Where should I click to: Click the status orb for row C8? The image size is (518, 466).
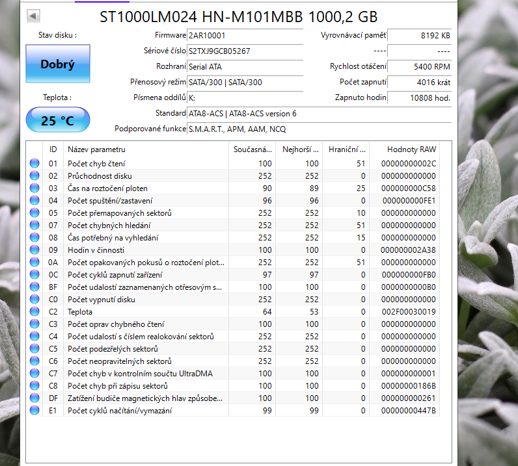click(34, 385)
